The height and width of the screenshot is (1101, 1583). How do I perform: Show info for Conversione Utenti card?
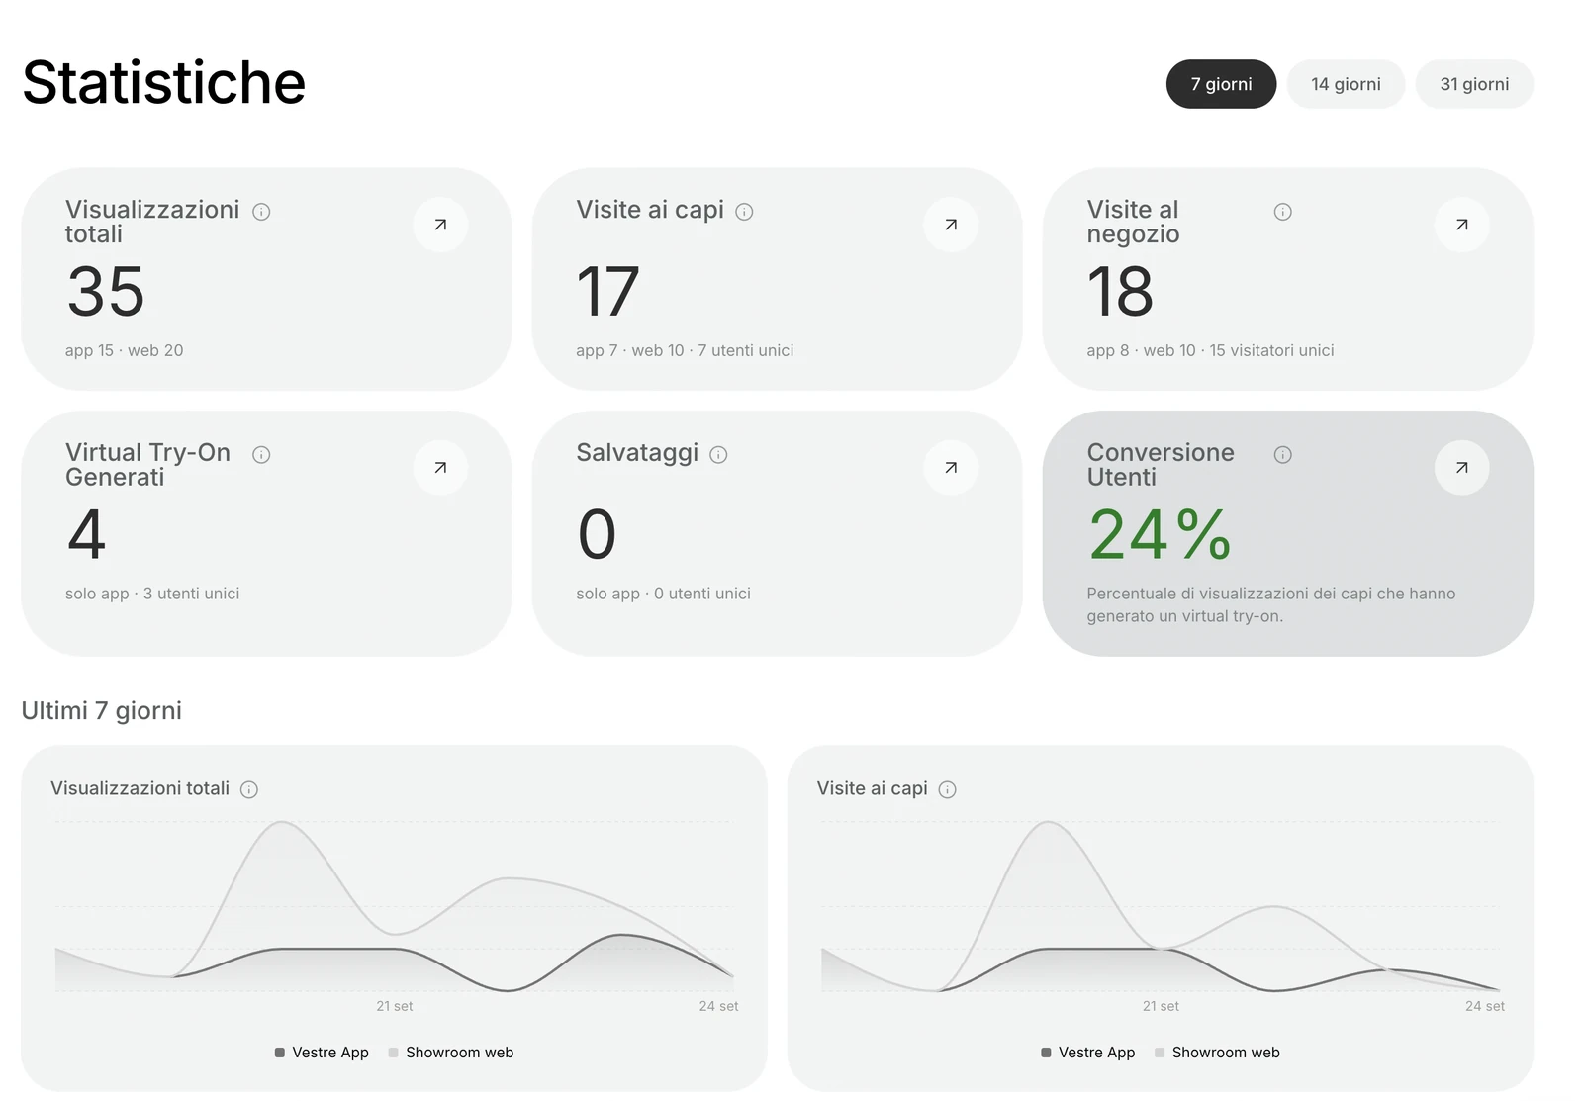pyautogui.click(x=1282, y=455)
